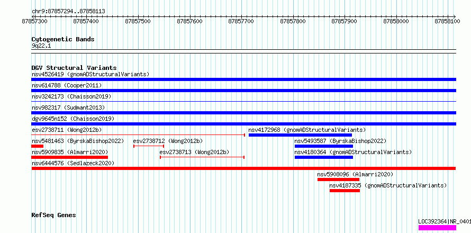Image resolution: width=471 pixels, height=233 pixels.
Task: Select the blue bar under nsv982317
Action: tap(243, 113)
